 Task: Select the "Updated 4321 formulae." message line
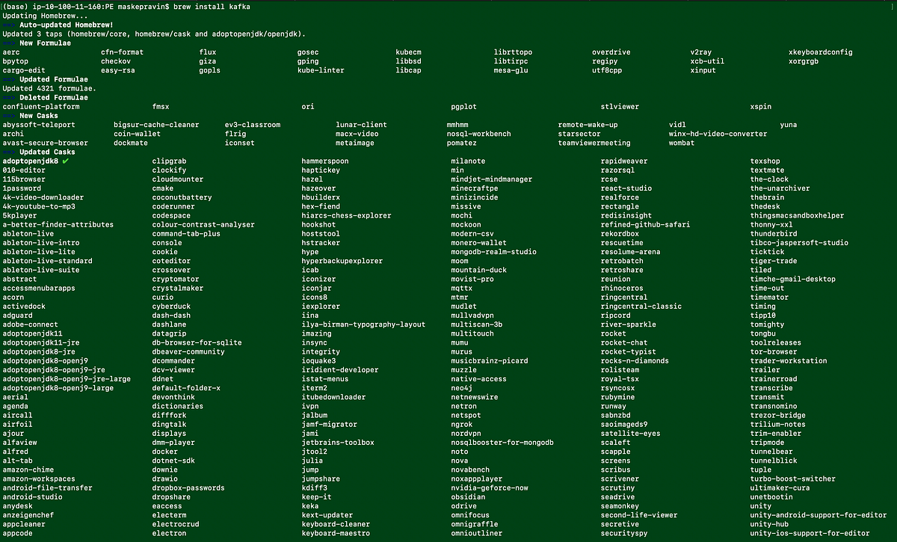point(43,87)
